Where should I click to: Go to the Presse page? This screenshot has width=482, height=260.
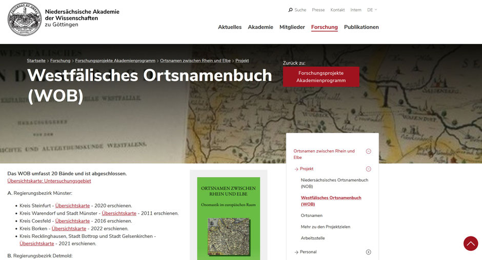click(318, 10)
